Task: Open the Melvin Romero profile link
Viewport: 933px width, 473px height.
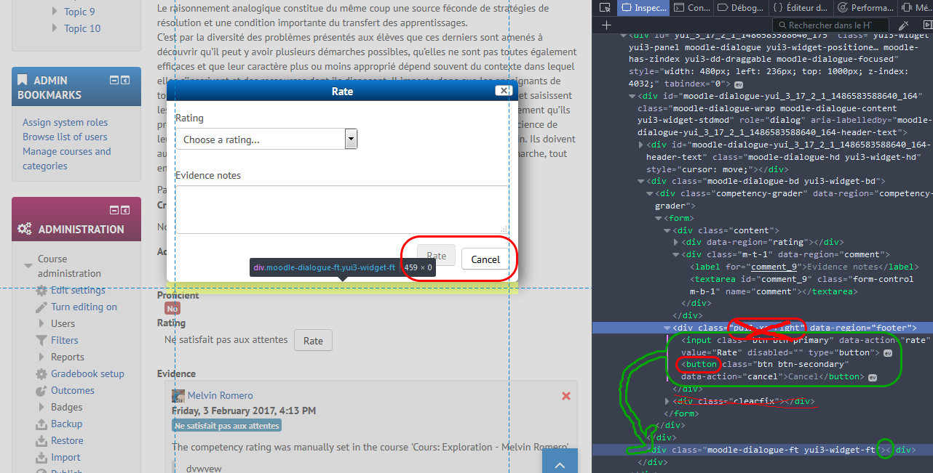Action: (221, 395)
